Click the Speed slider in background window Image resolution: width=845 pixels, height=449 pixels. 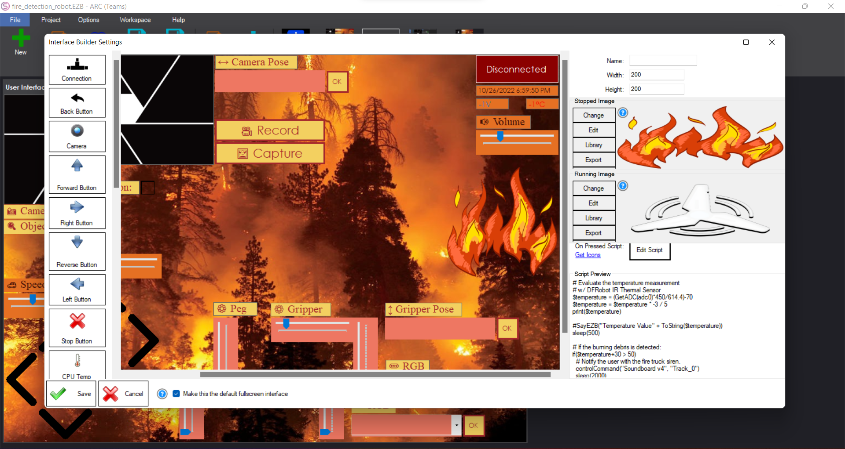coord(26,300)
